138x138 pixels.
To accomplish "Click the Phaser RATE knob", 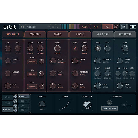I will point(85,48).
